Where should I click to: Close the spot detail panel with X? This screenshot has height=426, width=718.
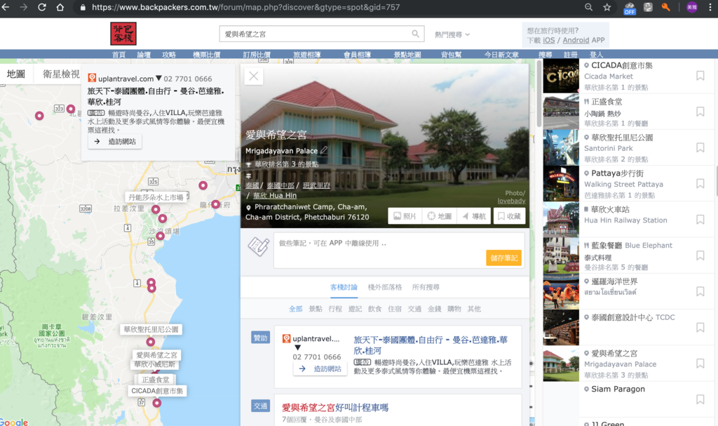[x=254, y=76]
